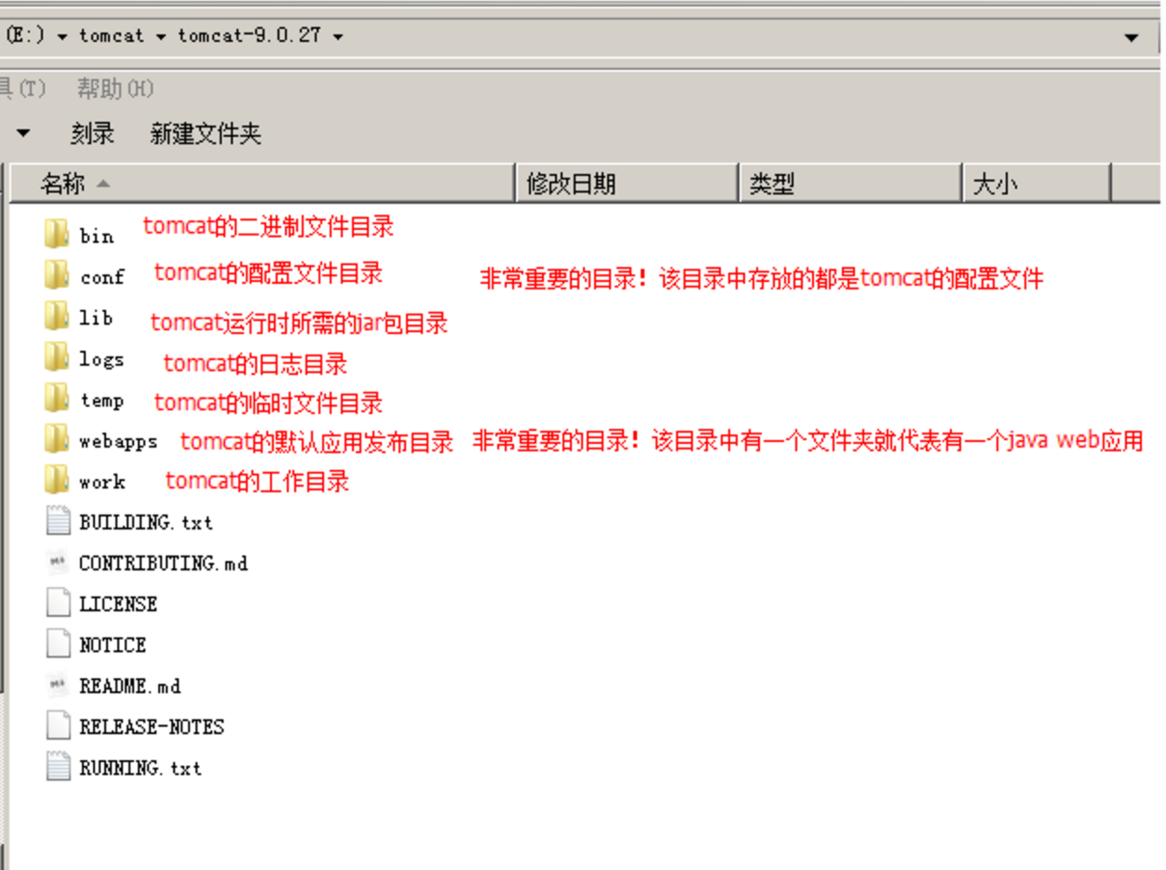Click the 'CONTRIBUTING.md' file name
Image resolution: width=1166 pixels, height=870 pixels.
click(x=164, y=563)
